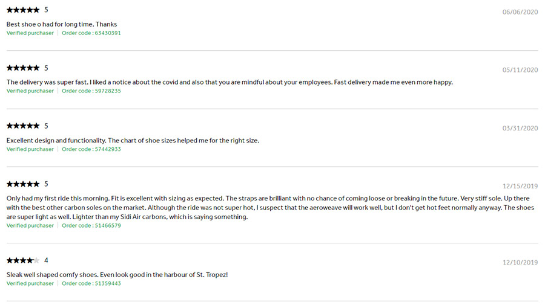Click the 'Sleak well shaped comfy shoes' text
Screen dimensions: 545x305
click(117, 274)
